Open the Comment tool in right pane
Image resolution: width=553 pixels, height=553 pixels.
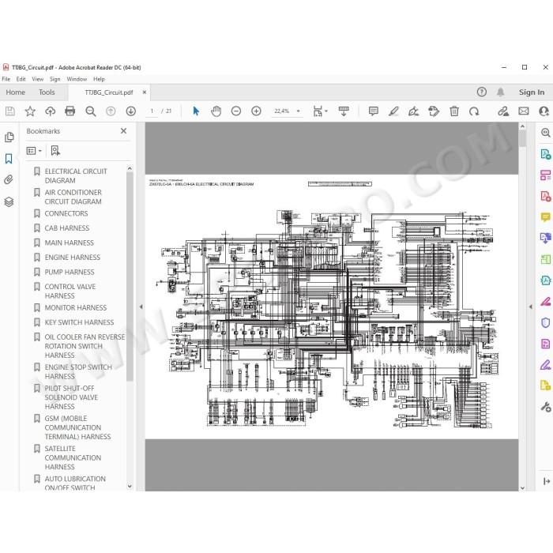[546, 217]
